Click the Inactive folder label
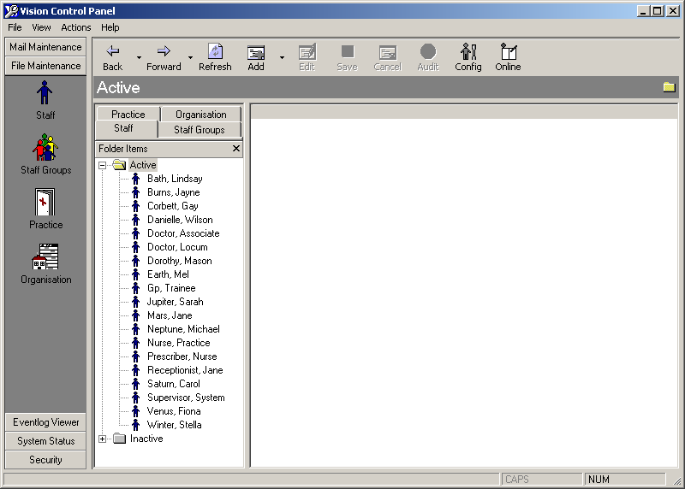The height and width of the screenshot is (489, 685). point(146,439)
